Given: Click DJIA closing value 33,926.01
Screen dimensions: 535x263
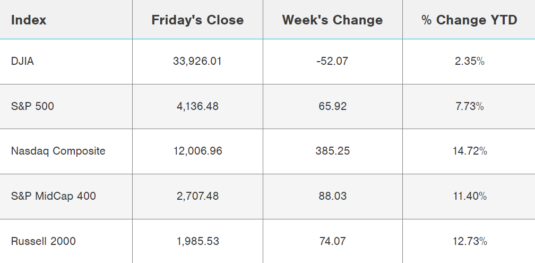Looking at the screenshot, I should point(197,61).
